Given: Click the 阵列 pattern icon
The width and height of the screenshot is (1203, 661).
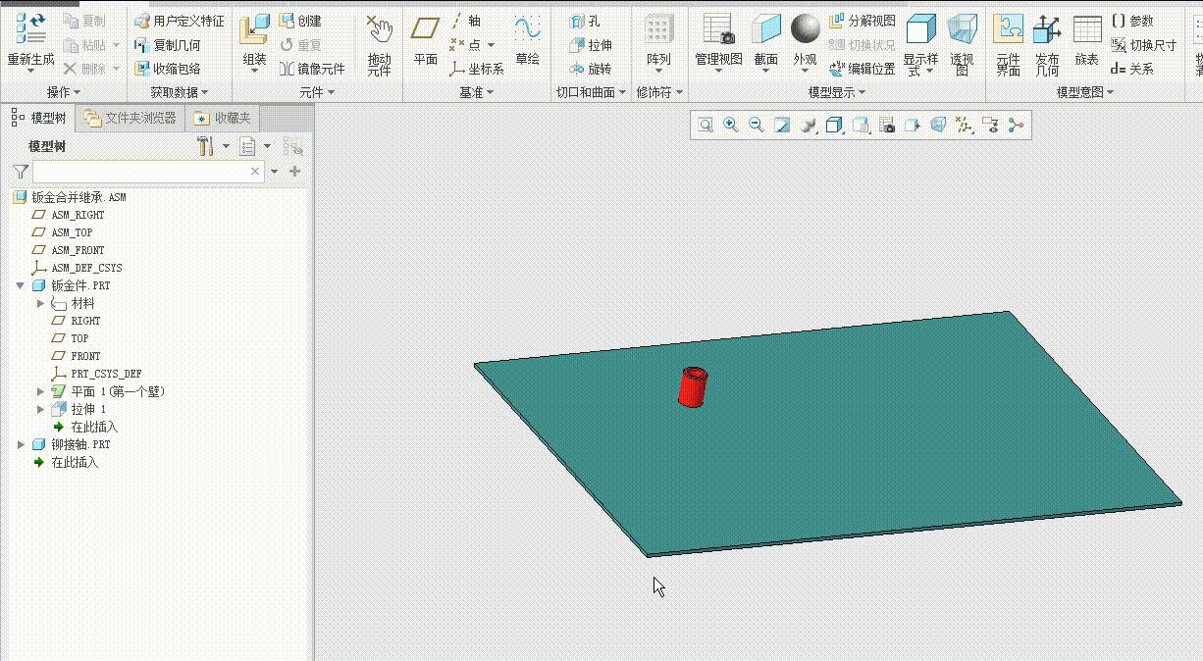Looking at the screenshot, I should 658,29.
